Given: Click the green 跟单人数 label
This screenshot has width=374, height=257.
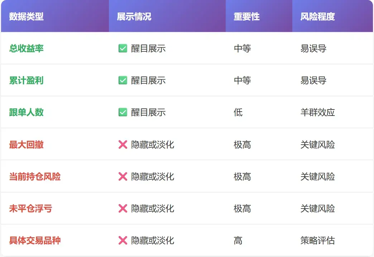Looking at the screenshot, I should pyautogui.click(x=27, y=112).
